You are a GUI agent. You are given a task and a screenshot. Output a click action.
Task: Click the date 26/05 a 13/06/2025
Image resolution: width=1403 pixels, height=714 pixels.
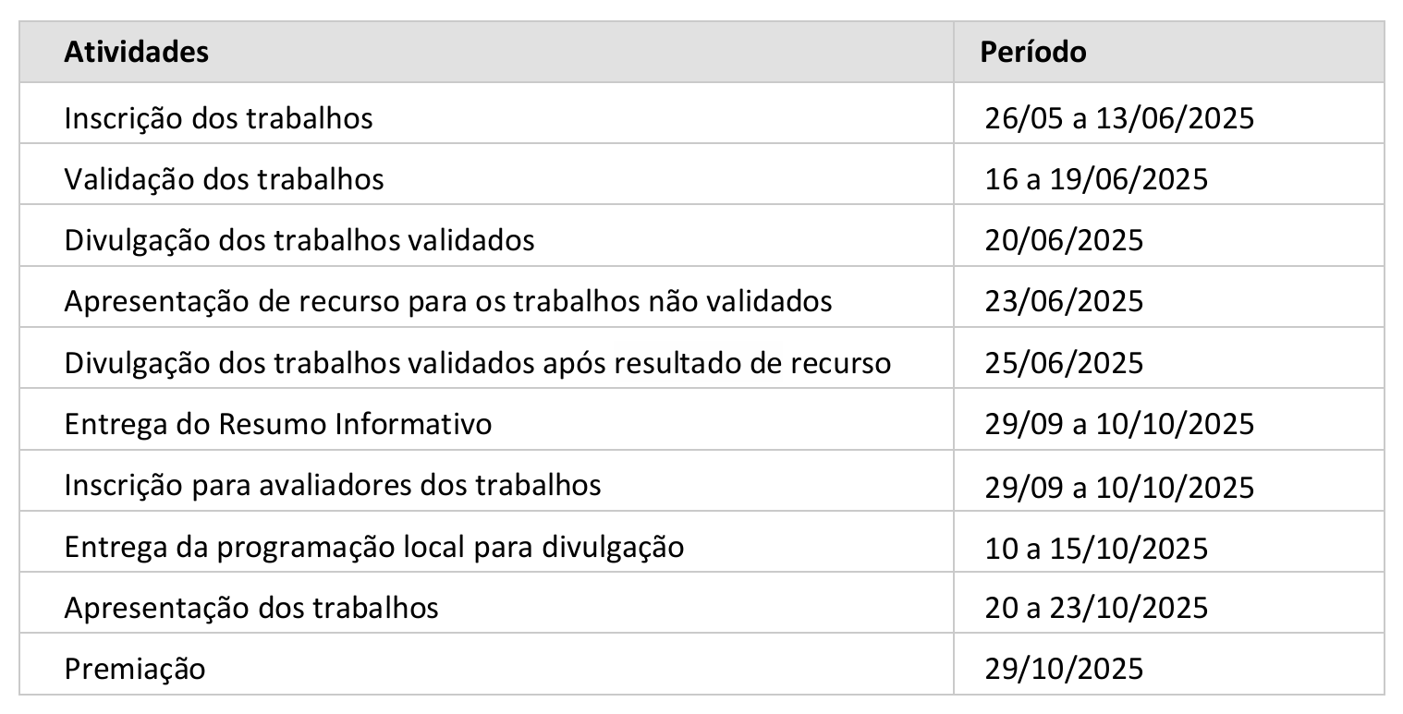point(1119,119)
